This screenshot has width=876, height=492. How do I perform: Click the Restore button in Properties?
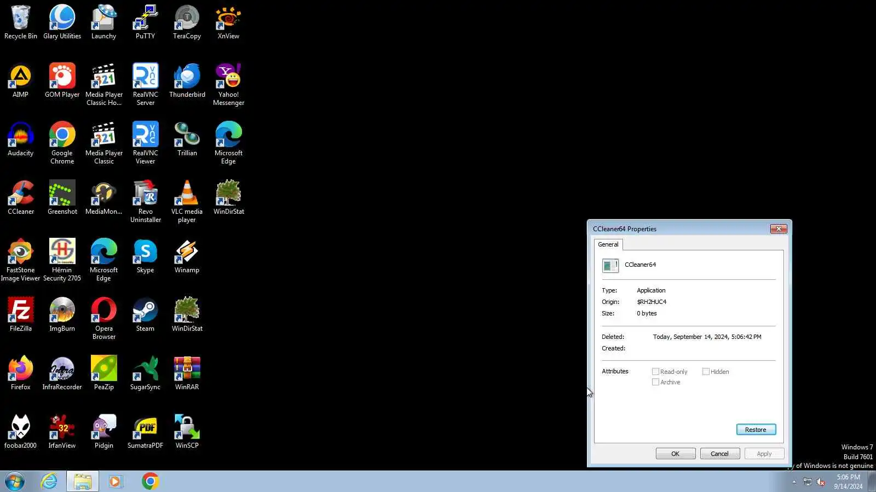pos(756,430)
